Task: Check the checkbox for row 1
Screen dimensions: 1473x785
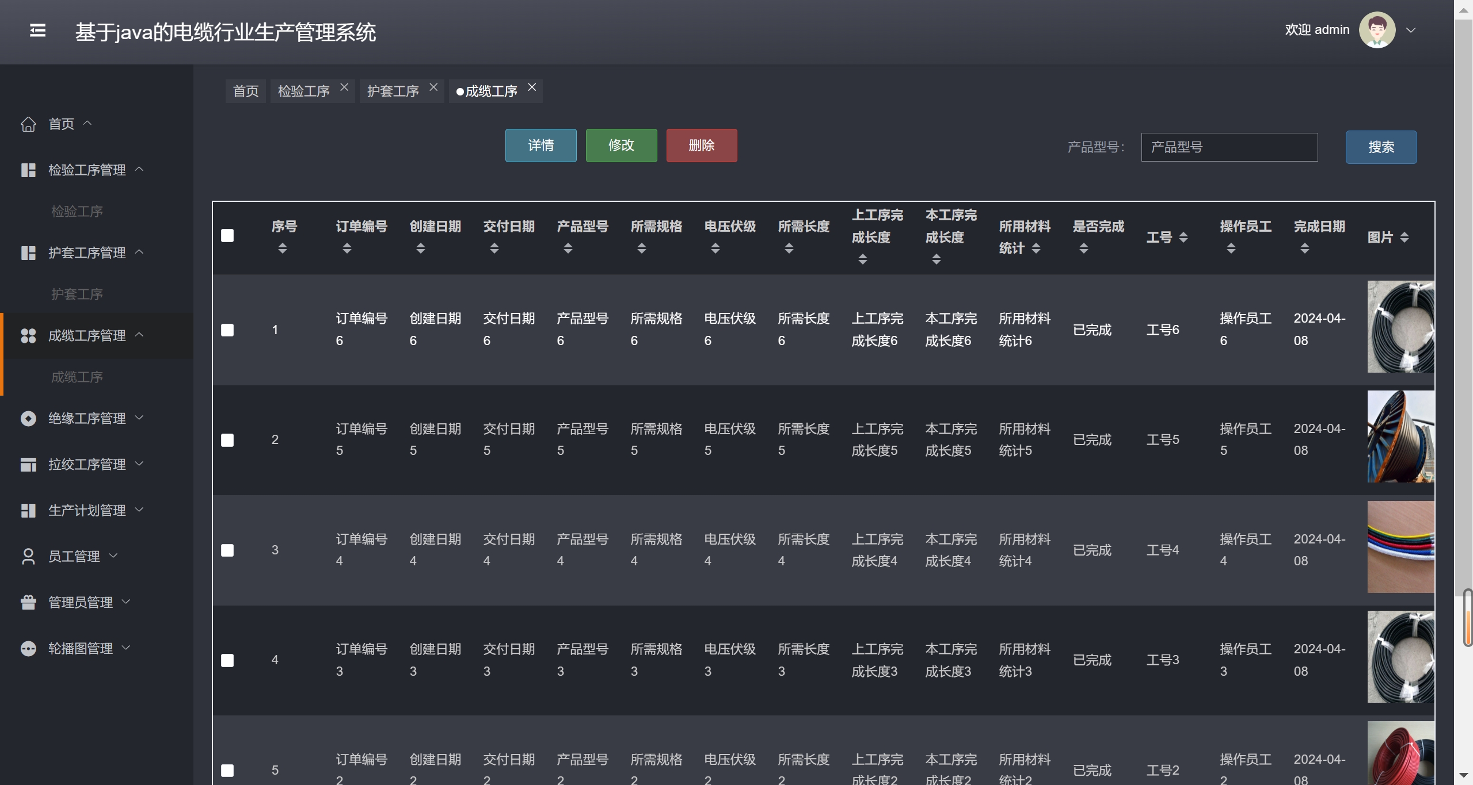Action: pyautogui.click(x=227, y=330)
